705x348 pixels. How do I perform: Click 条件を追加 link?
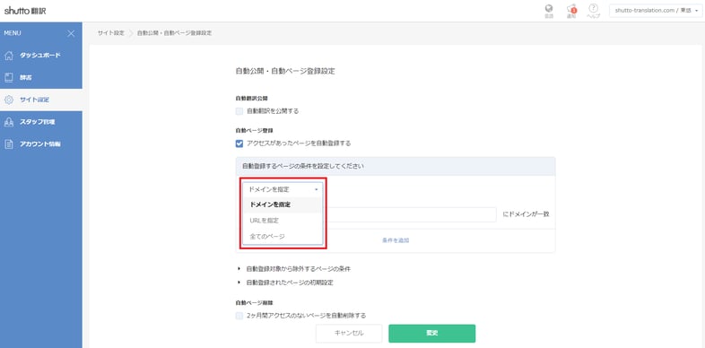tap(396, 240)
